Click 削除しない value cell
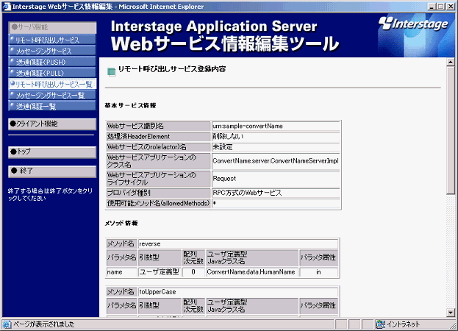 (x=276, y=136)
